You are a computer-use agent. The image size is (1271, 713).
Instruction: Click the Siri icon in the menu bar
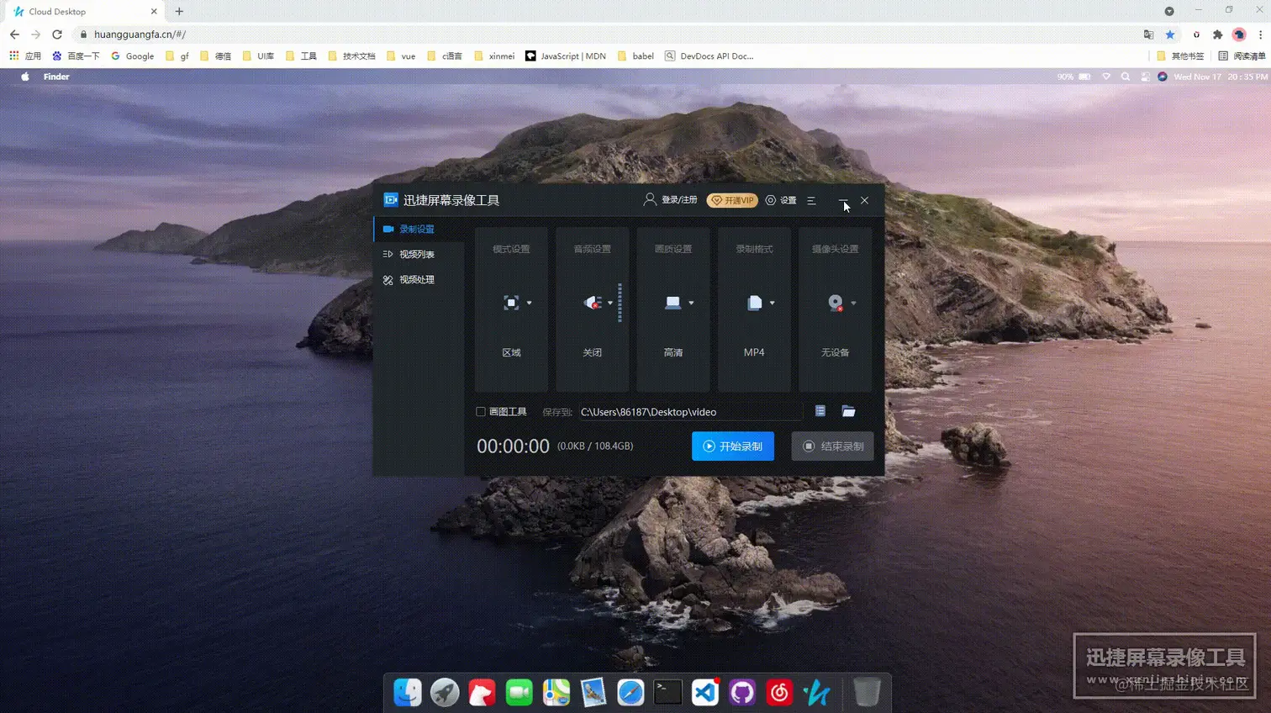coord(1163,77)
